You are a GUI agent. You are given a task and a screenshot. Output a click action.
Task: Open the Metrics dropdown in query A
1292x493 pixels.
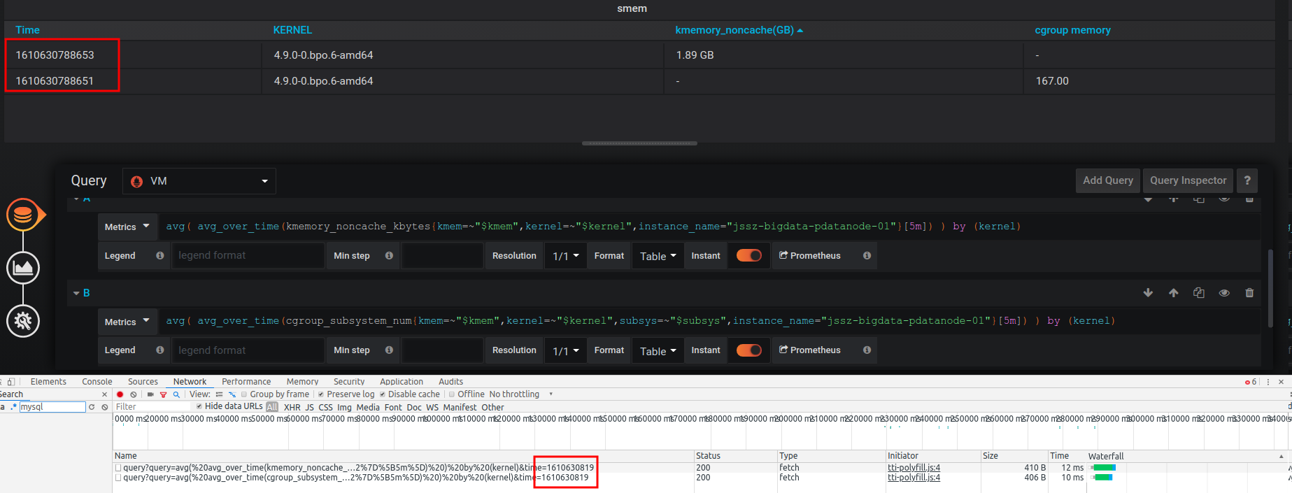127,227
